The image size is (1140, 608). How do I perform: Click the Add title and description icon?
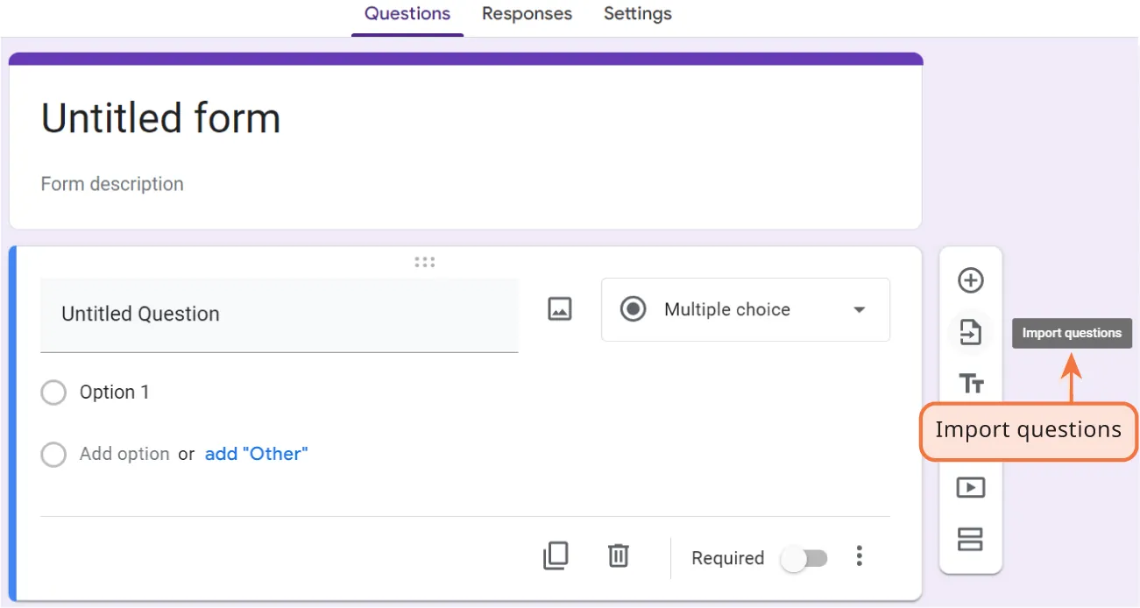click(x=970, y=384)
